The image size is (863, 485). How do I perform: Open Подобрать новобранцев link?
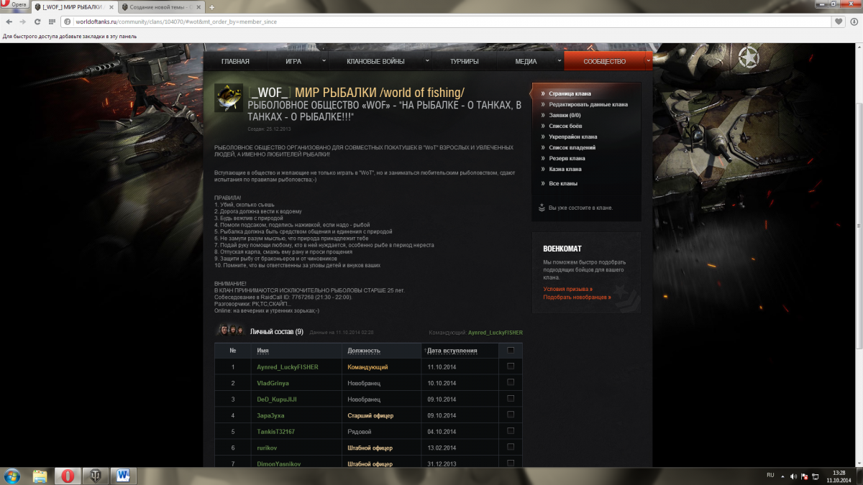[x=577, y=297]
